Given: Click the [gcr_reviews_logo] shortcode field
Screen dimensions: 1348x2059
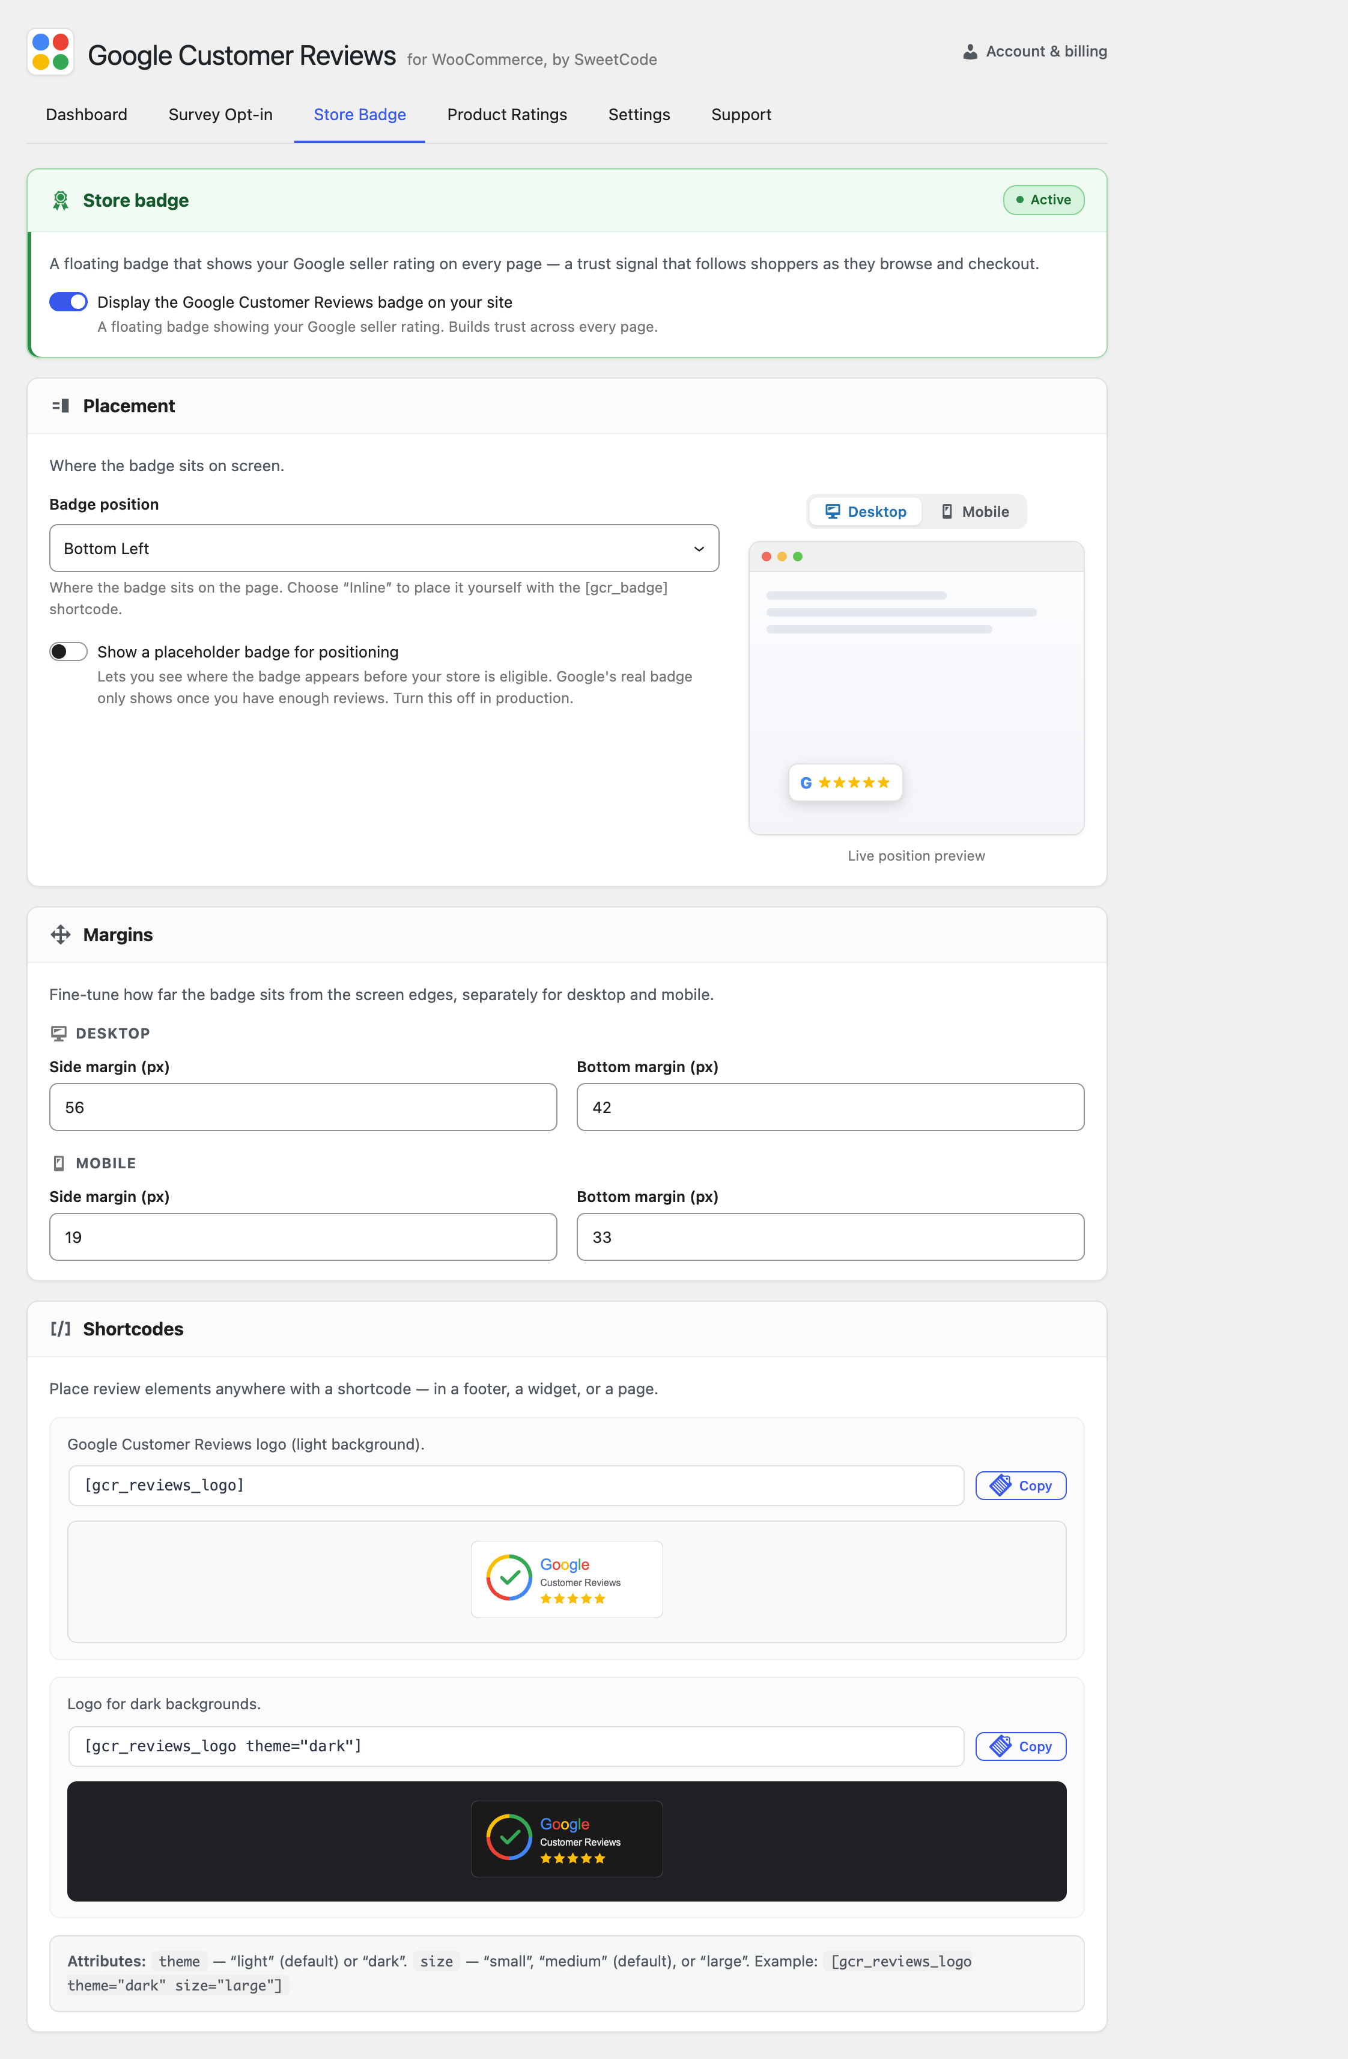Looking at the screenshot, I should (516, 1486).
